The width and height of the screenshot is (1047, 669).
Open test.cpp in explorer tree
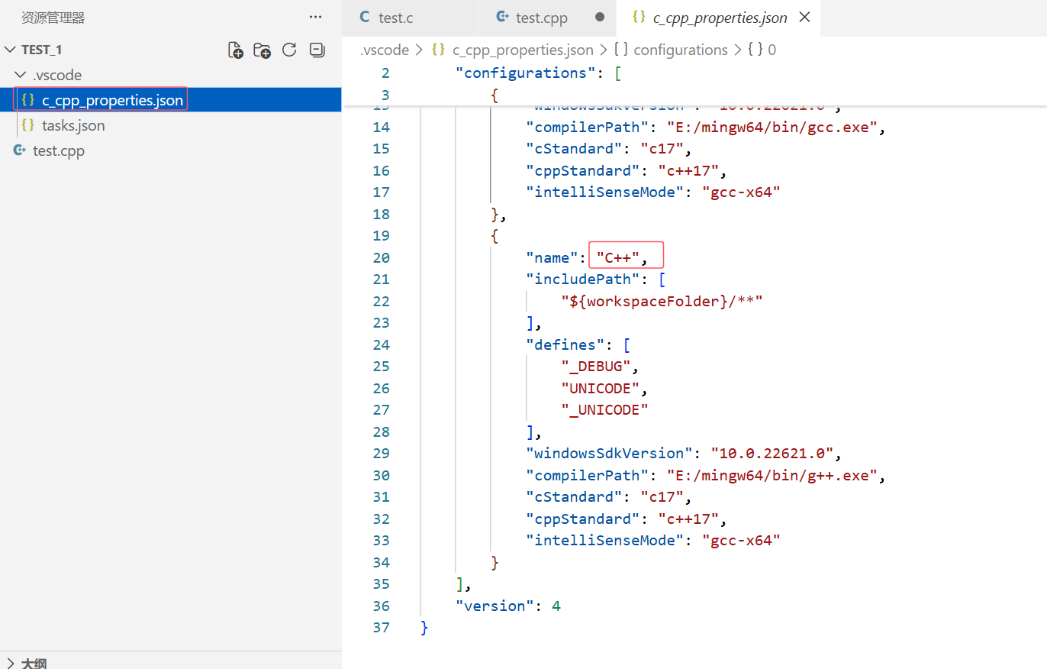tap(171, 150)
